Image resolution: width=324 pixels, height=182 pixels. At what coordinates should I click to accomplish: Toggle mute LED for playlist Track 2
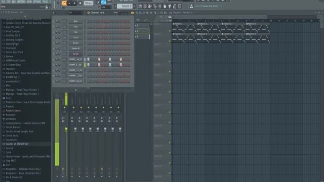click(x=170, y=41)
